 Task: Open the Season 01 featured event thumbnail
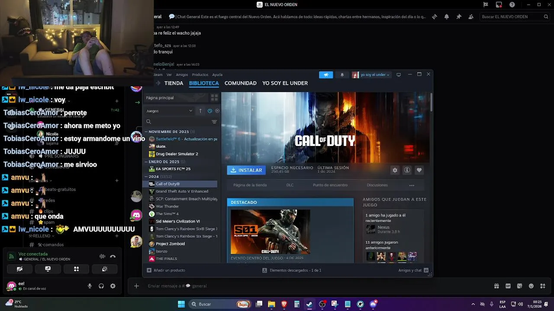tap(270, 232)
